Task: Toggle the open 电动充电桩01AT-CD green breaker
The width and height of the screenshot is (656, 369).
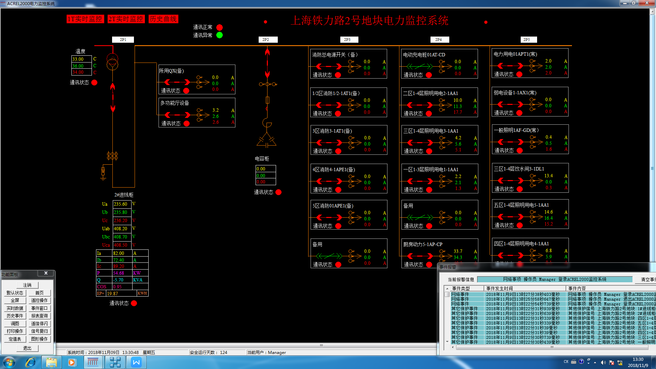Action: (x=420, y=66)
